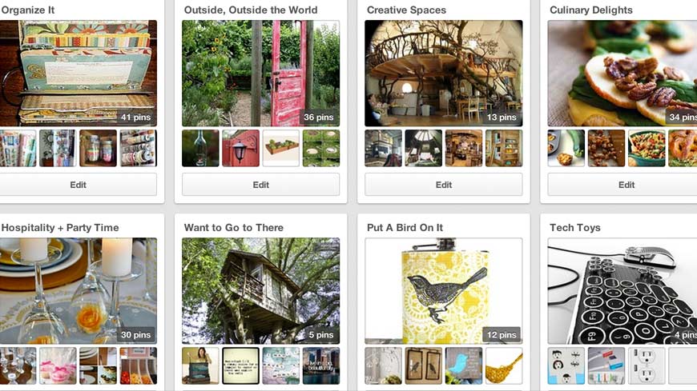This screenshot has width=697, height=391.
Task: Open the Want to Go to There title
Action: coord(233,228)
